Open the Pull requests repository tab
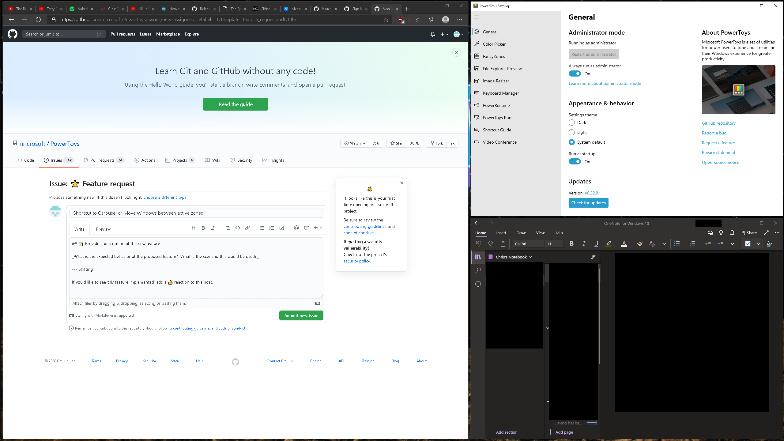Image resolution: width=784 pixels, height=441 pixels. point(104,160)
